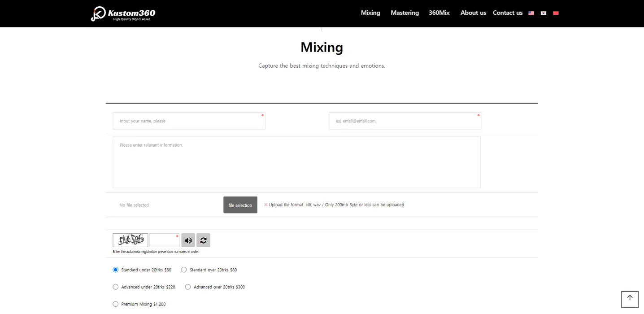The height and width of the screenshot is (314, 644).
Task: Refresh the captcha image
Action: coord(203,240)
